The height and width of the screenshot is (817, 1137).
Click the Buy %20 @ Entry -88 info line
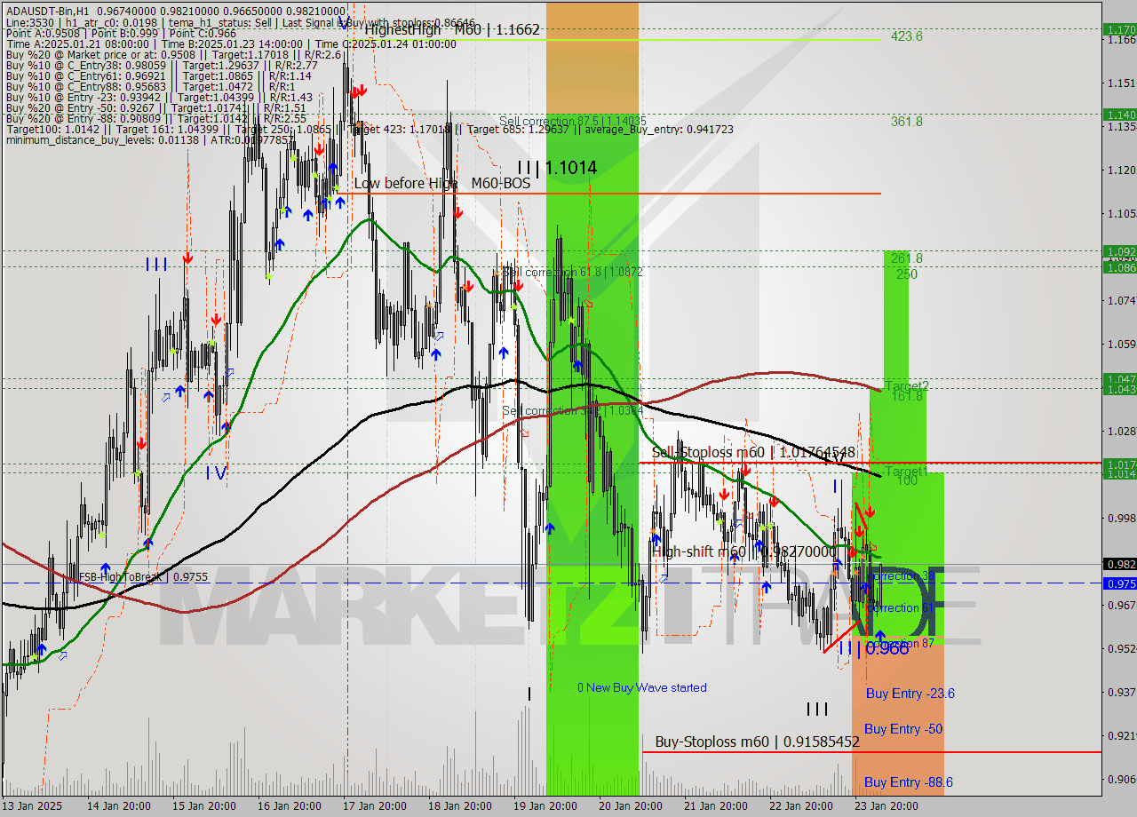[x=155, y=118]
